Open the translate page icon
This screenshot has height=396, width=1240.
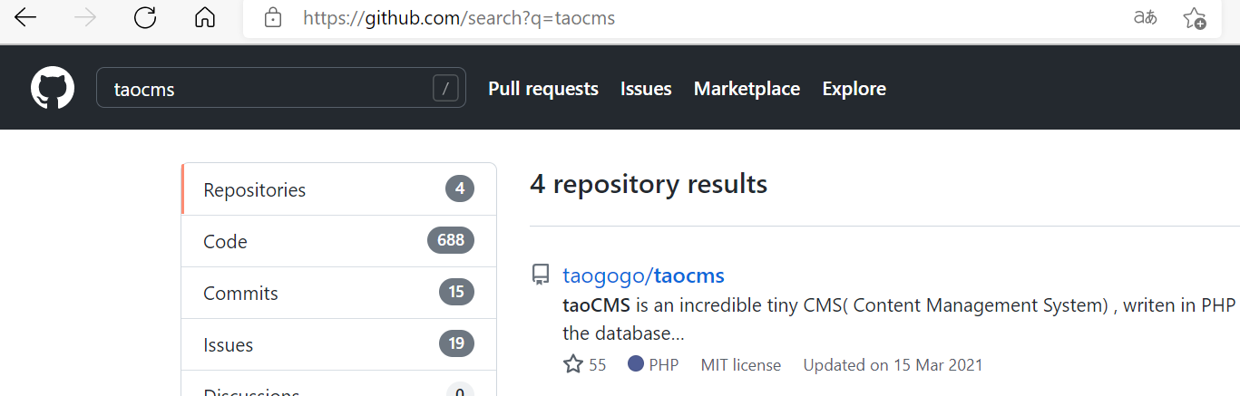click(1146, 18)
